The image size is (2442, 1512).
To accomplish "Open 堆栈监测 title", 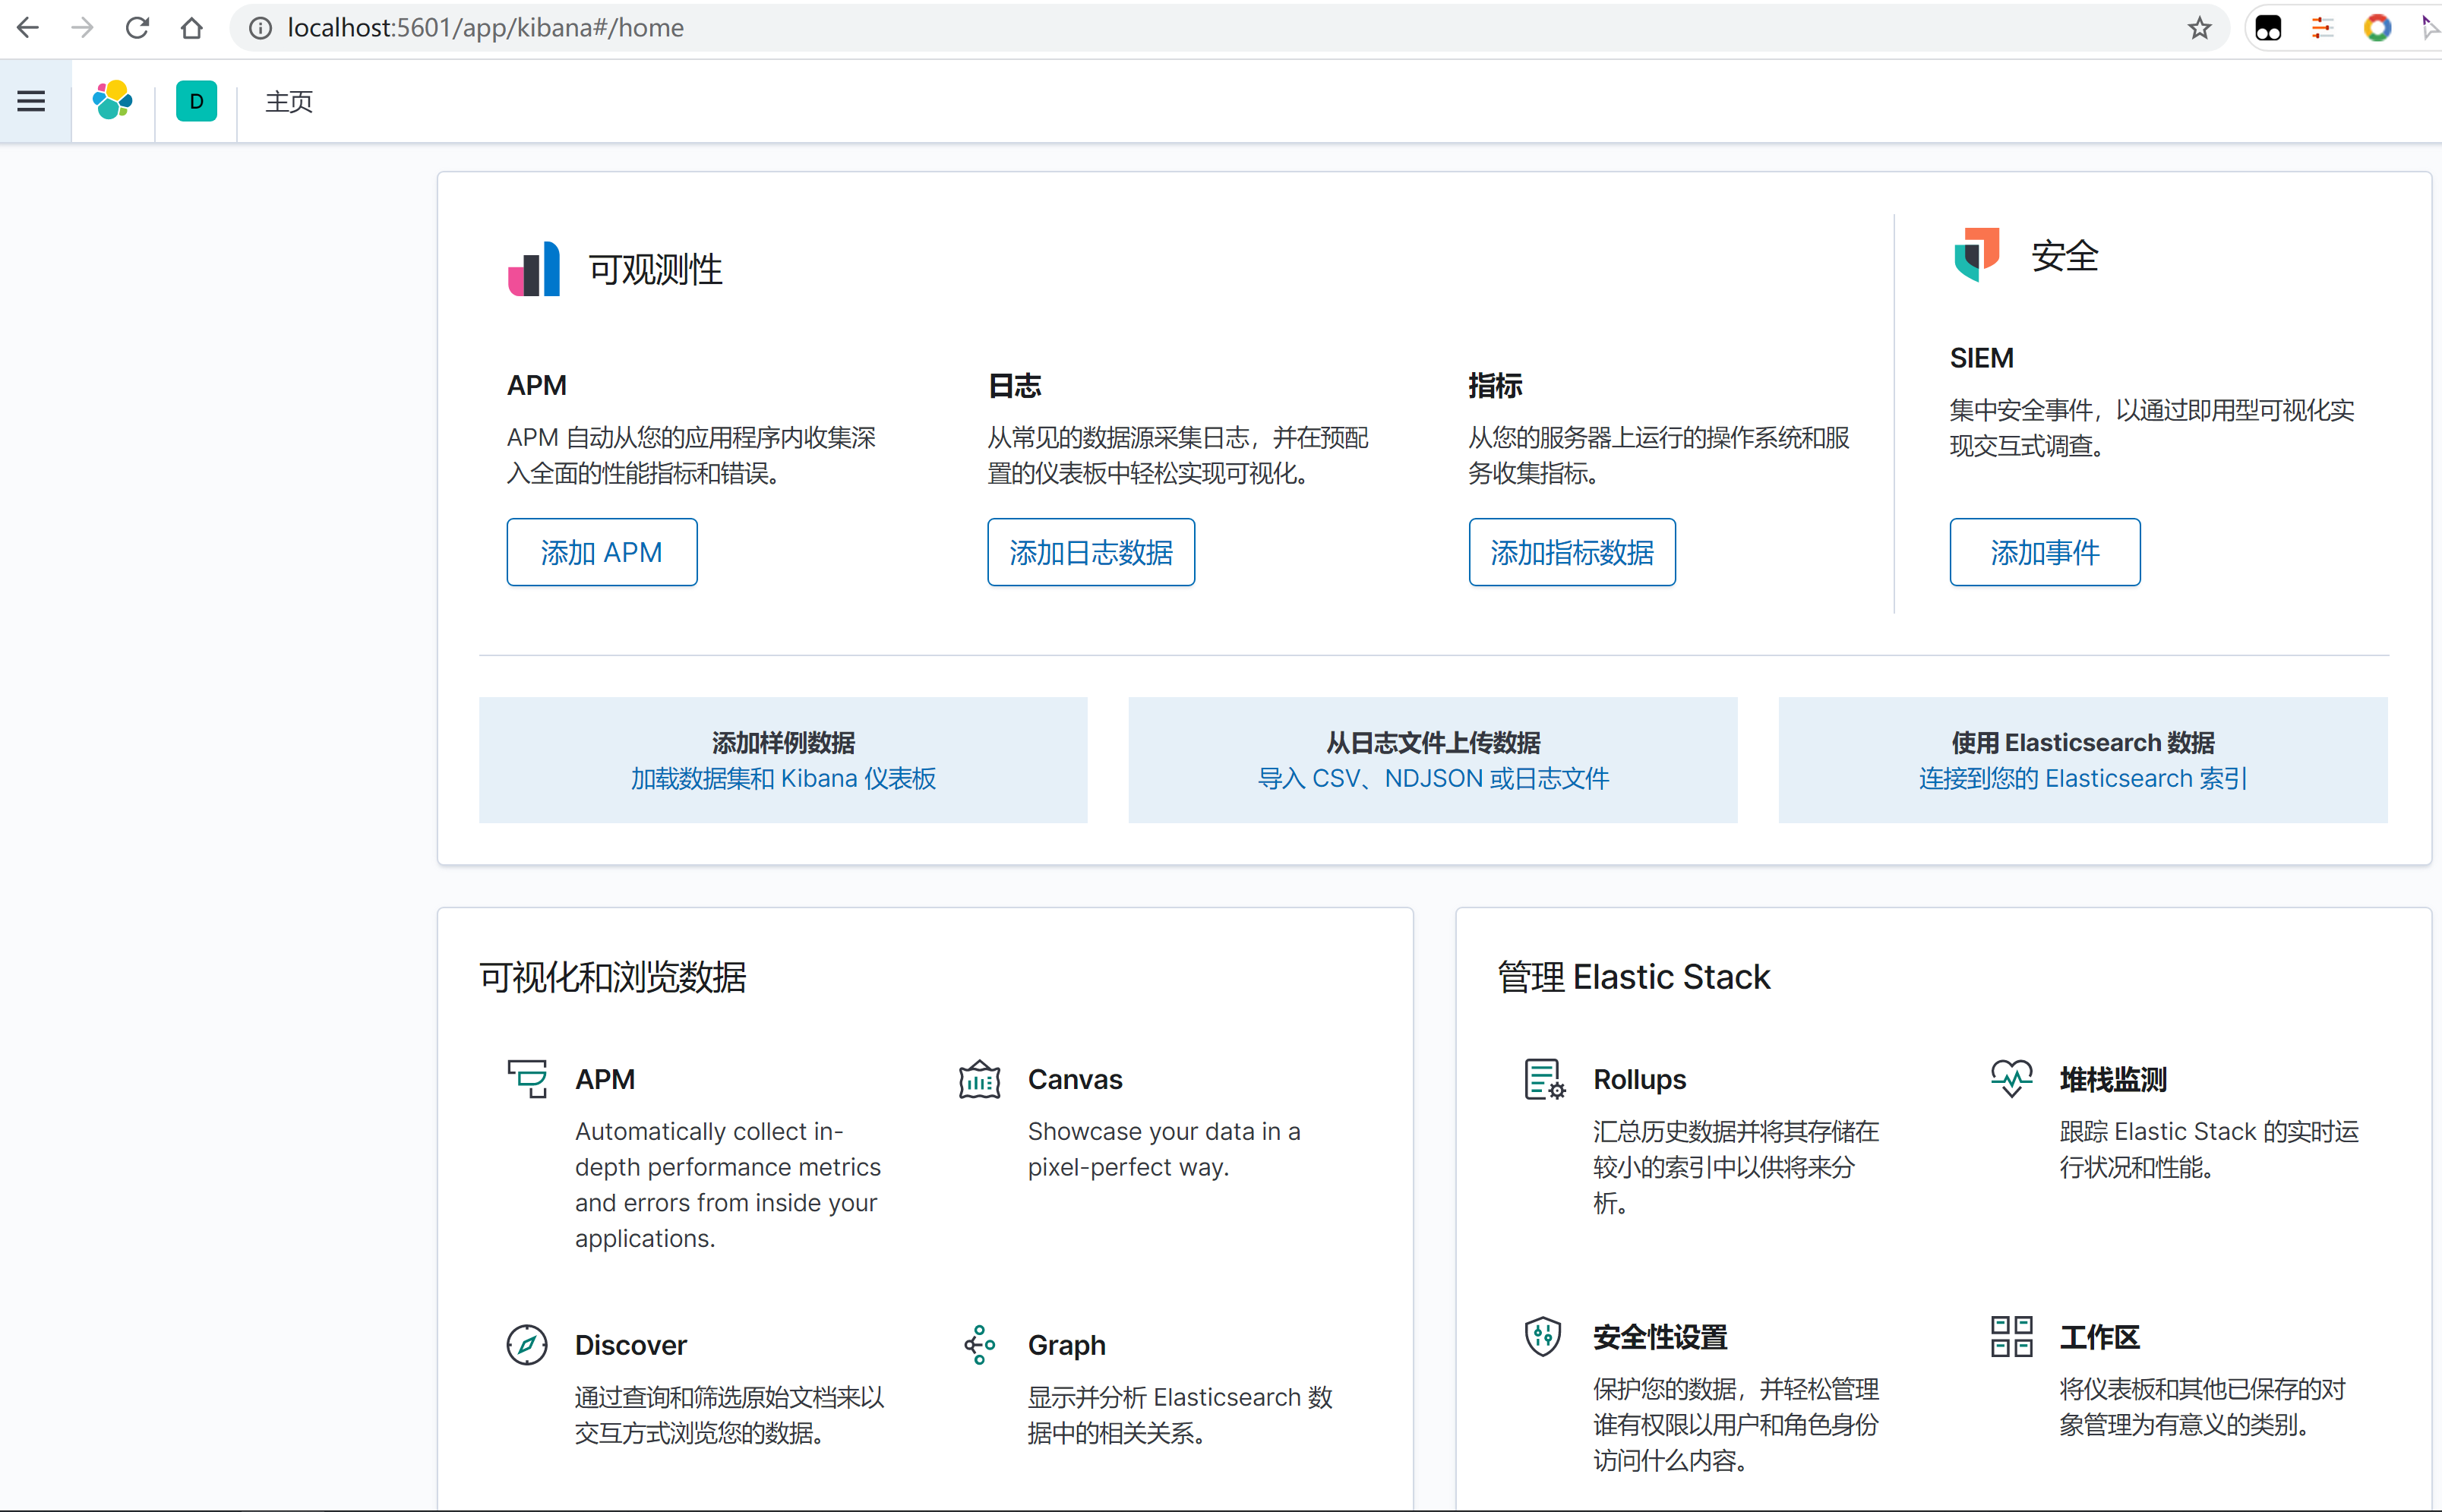I will coord(2113,1079).
